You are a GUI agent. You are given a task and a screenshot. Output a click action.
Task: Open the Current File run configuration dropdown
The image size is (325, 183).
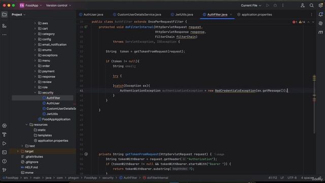point(251,6)
